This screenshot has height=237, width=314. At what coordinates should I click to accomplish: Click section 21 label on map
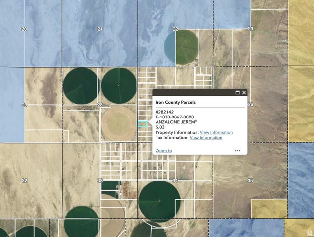coord(100,29)
